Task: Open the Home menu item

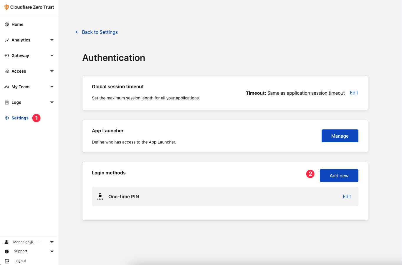Action: click(x=17, y=24)
